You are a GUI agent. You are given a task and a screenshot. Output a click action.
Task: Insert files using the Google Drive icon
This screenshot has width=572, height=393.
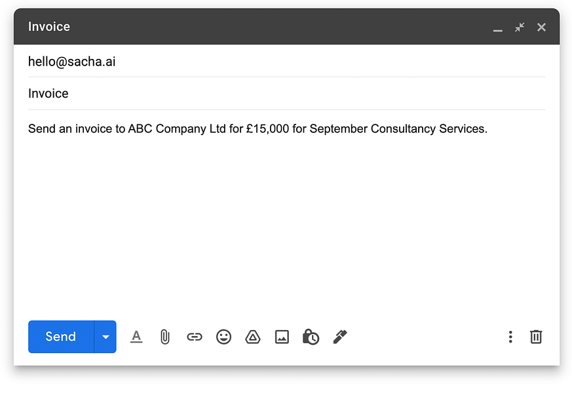(253, 337)
